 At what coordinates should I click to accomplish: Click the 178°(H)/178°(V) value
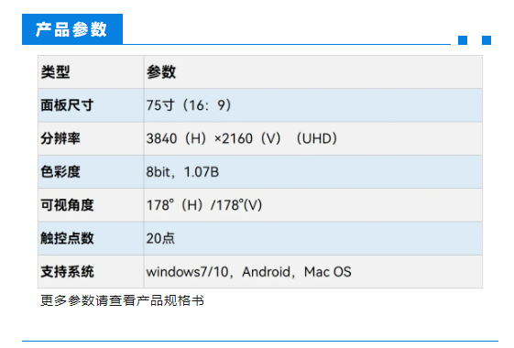204,205
